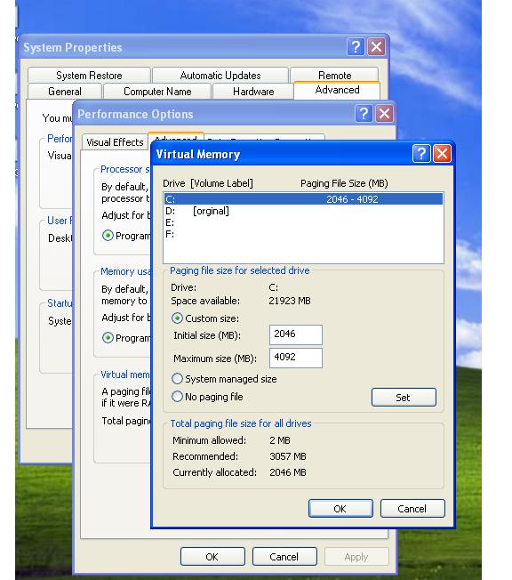512x580 pixels.
Task: Select drive D: [orginal] in list
Action: 303,211
